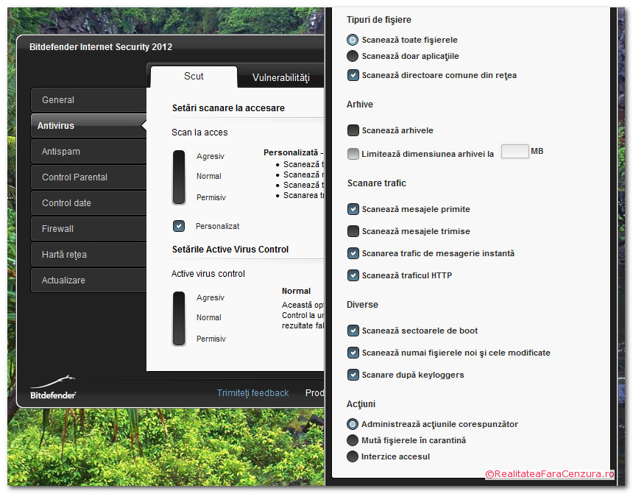Click the archive size MB input field
This screenshot has height=494, width=633.
coord(514,151)
